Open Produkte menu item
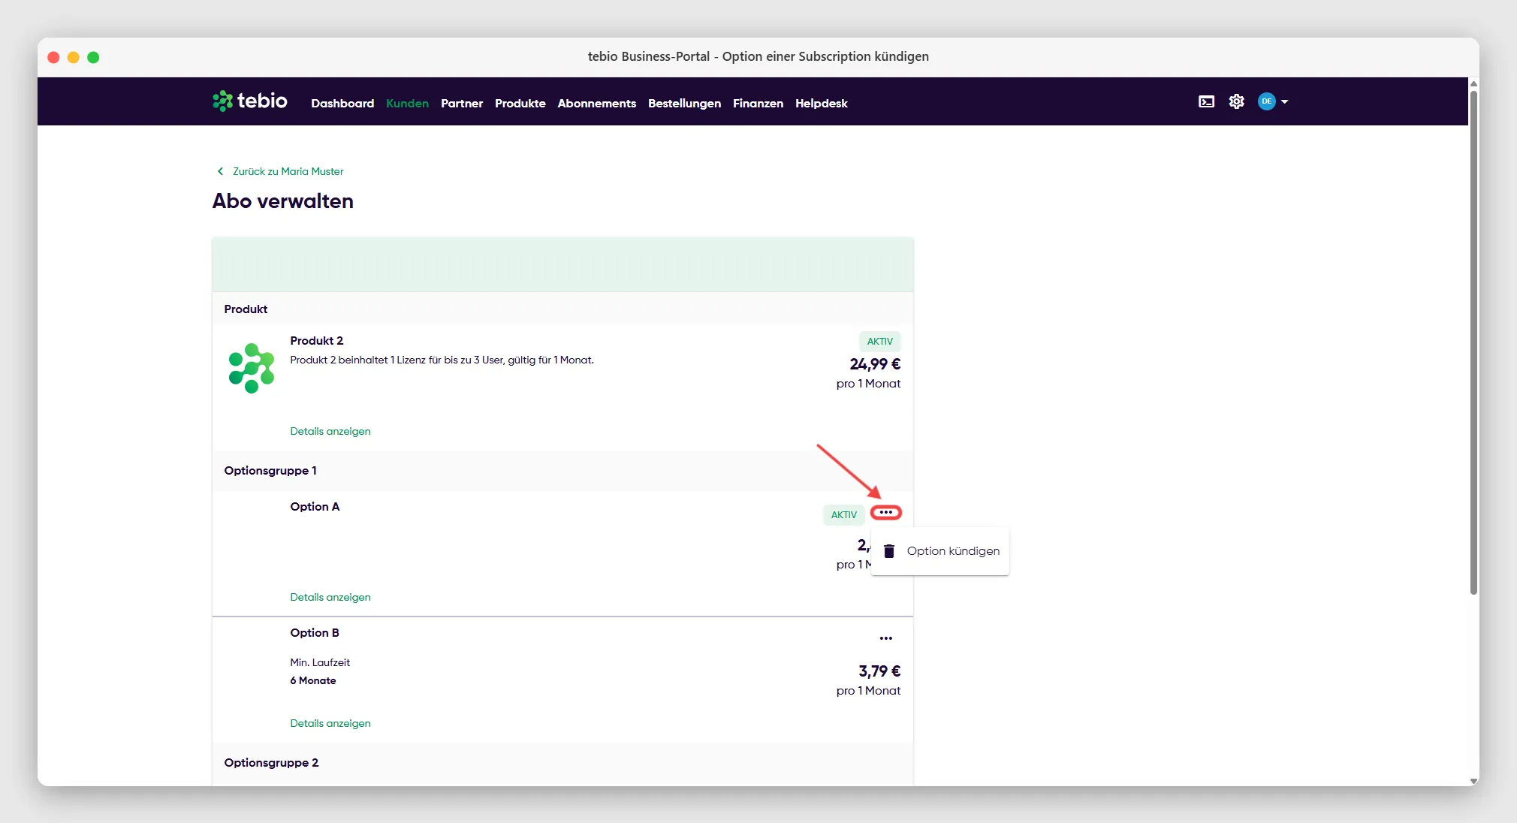Viewport: 1517px width, 823px height. [520, 103]
